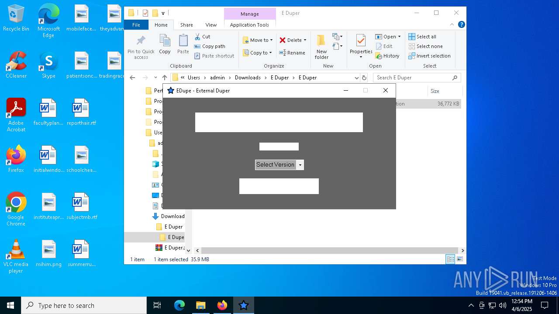Switch to Large icons view in status bar
This screenshot has width=559, height=314.
459,259
